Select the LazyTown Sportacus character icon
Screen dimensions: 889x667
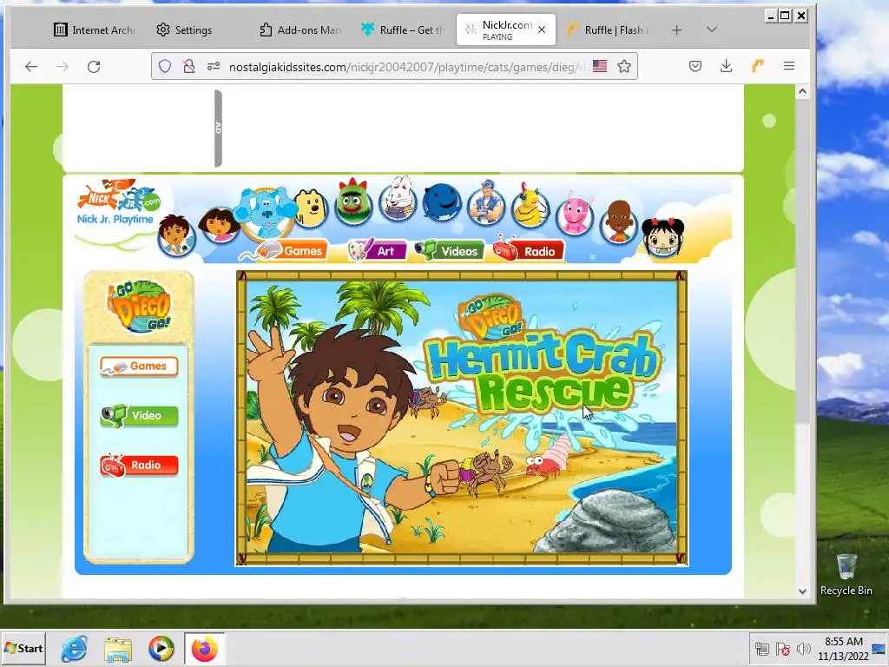486,202
